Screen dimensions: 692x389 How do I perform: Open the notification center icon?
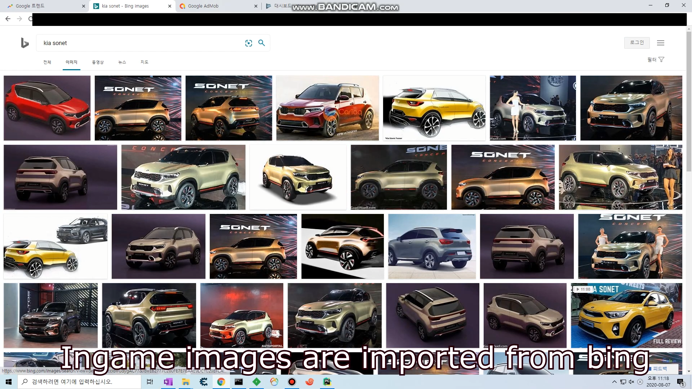[680, 382]
